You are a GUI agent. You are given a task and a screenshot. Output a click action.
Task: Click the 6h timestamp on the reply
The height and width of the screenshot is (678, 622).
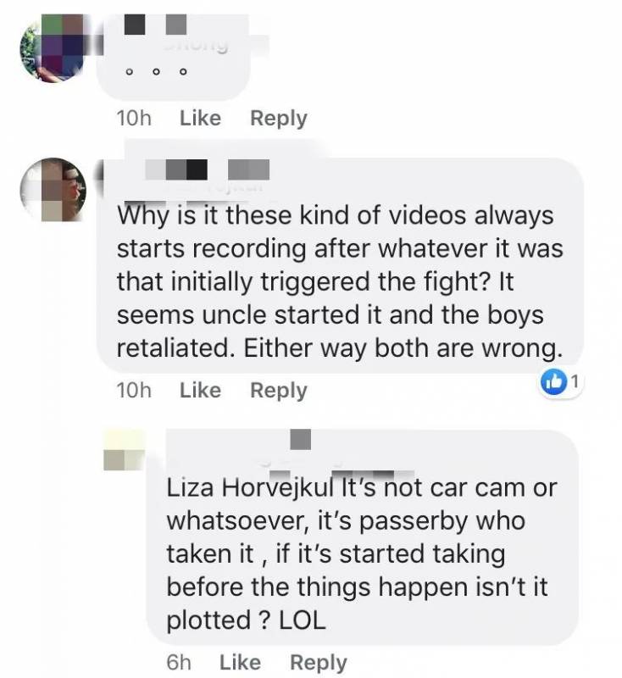(x=179, y=663)
